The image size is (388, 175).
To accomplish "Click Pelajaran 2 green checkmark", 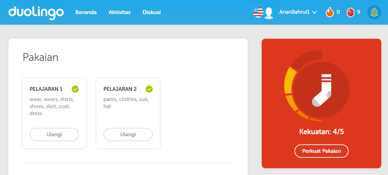I will pyautogui.click(x=149, y=89).
